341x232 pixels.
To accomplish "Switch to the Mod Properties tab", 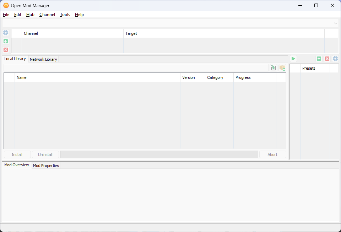I will point(46,166).
